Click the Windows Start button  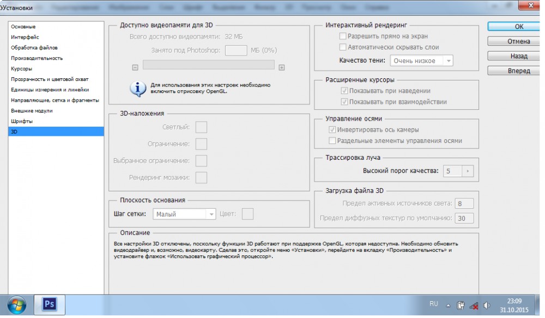click(x=16, y=304)
